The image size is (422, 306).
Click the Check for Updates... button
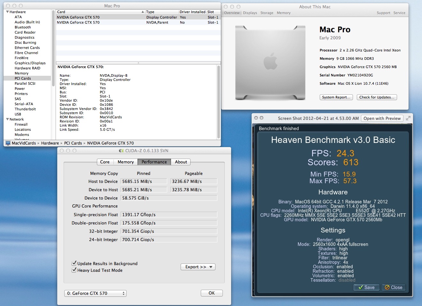[377, 97]
